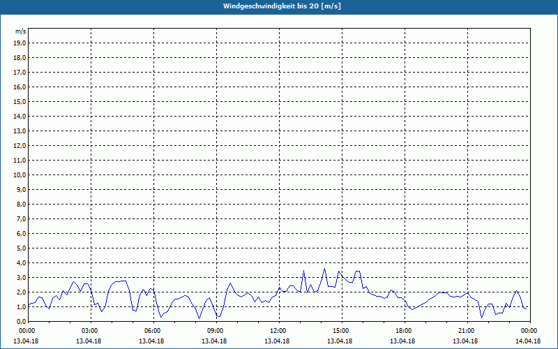The height and width of the screenshot is (349, 558).
Task: Click the 13.04.18 date under 12:00
Action: click(x=277, y=341)
